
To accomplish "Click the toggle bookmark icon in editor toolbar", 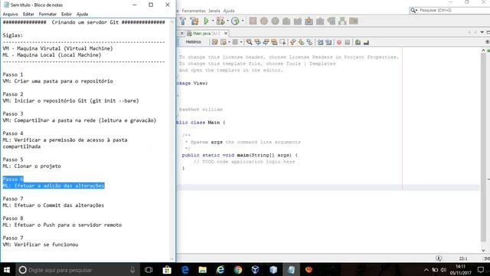I will pos(309,42).
